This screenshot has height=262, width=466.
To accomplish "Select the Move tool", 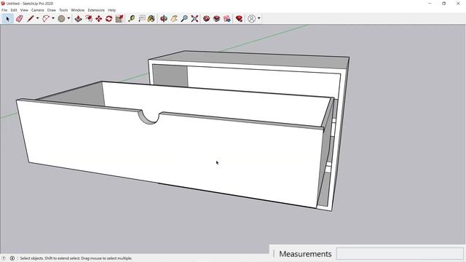I will (x=99, y=19).
